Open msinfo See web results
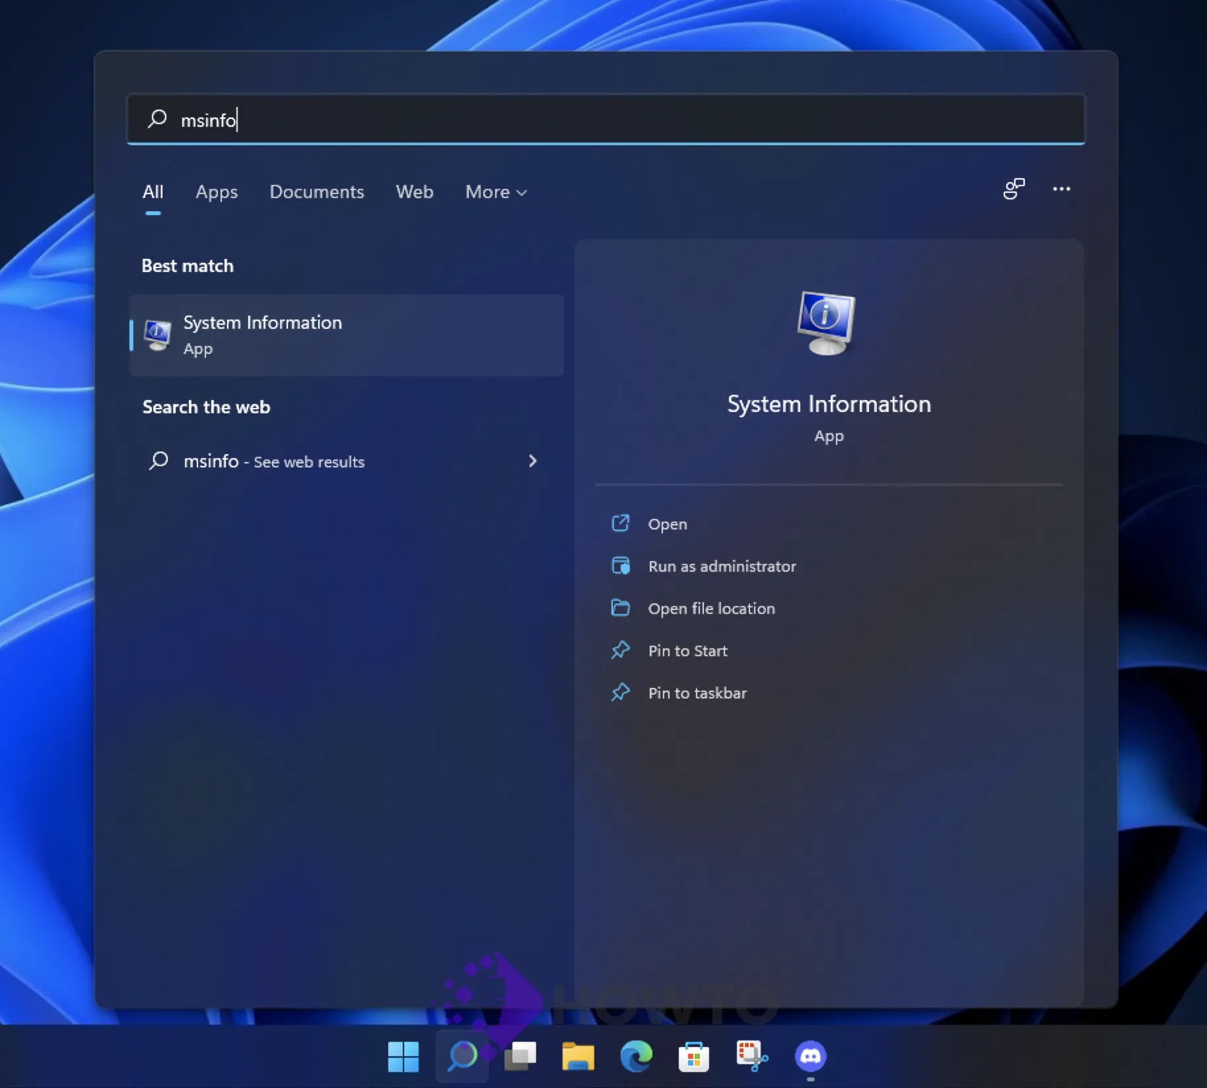This screenshot has width=1207, height=1088. [347, 461]
